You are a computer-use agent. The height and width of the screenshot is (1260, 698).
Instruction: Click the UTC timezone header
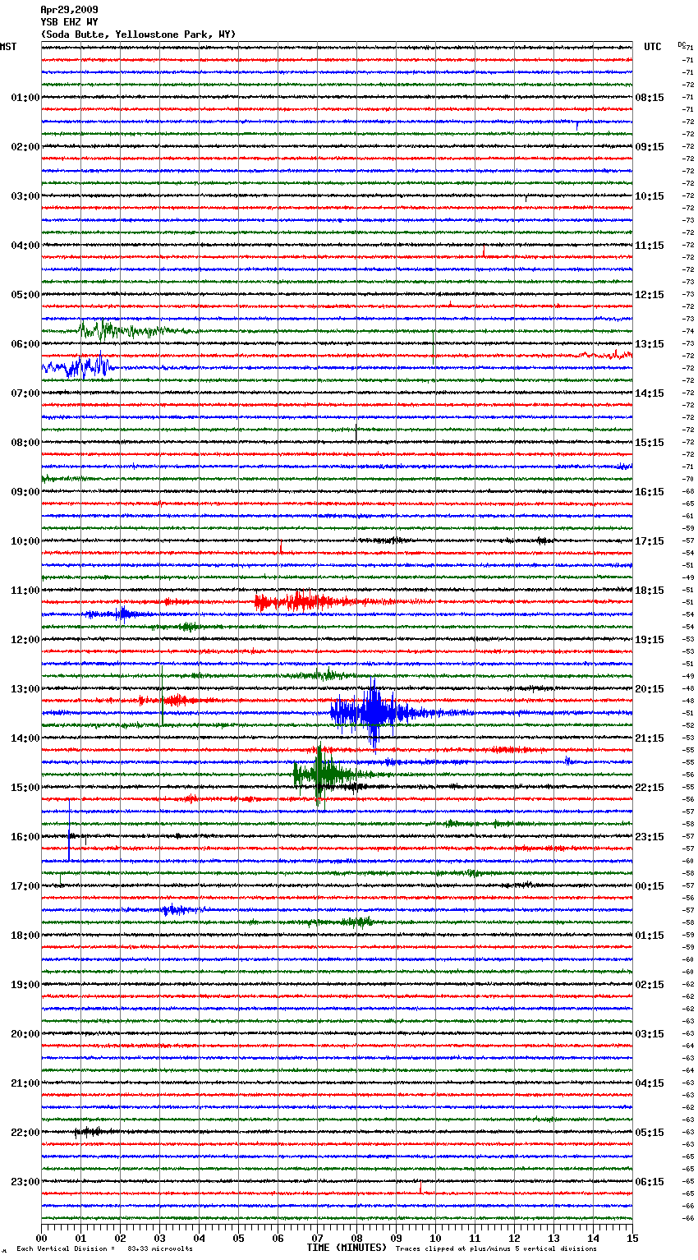coord(653,47)
